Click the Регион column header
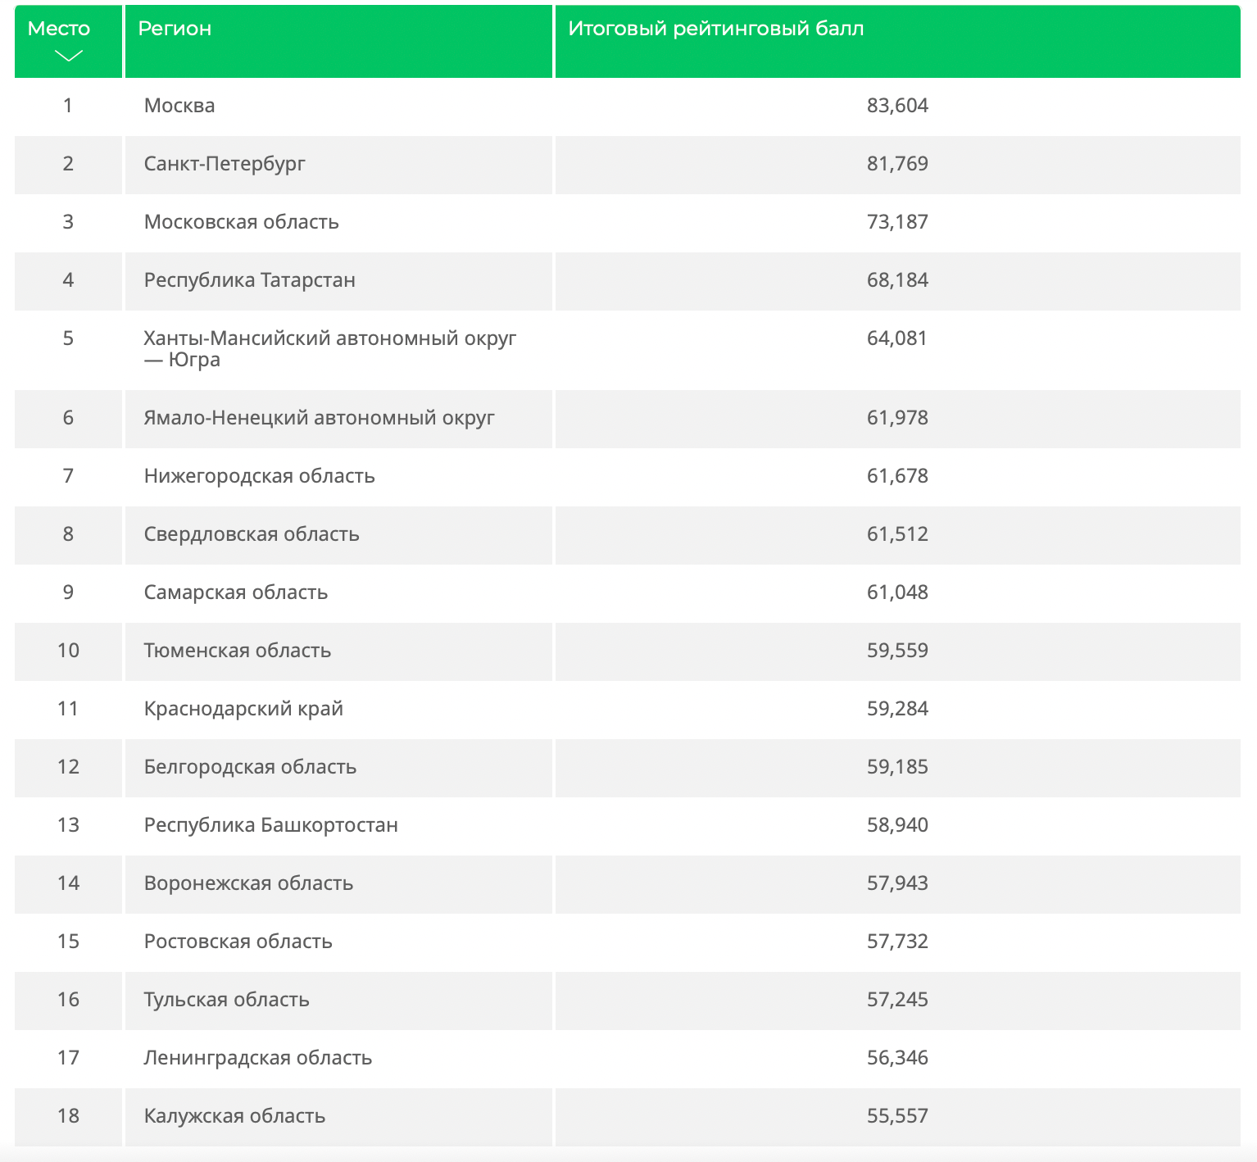Image resolution: width=1257 pixels, height=1162 pixels. 338,41
